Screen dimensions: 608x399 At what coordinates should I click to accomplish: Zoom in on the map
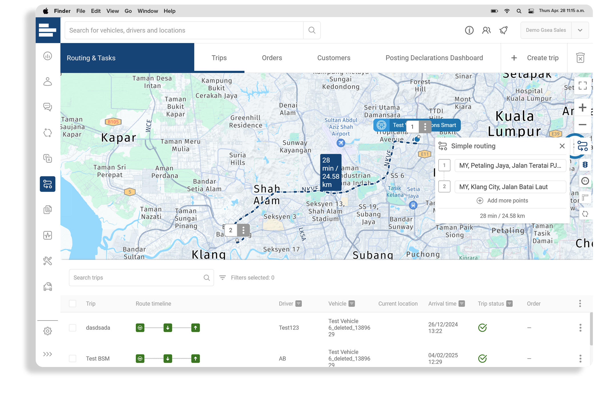583,107
